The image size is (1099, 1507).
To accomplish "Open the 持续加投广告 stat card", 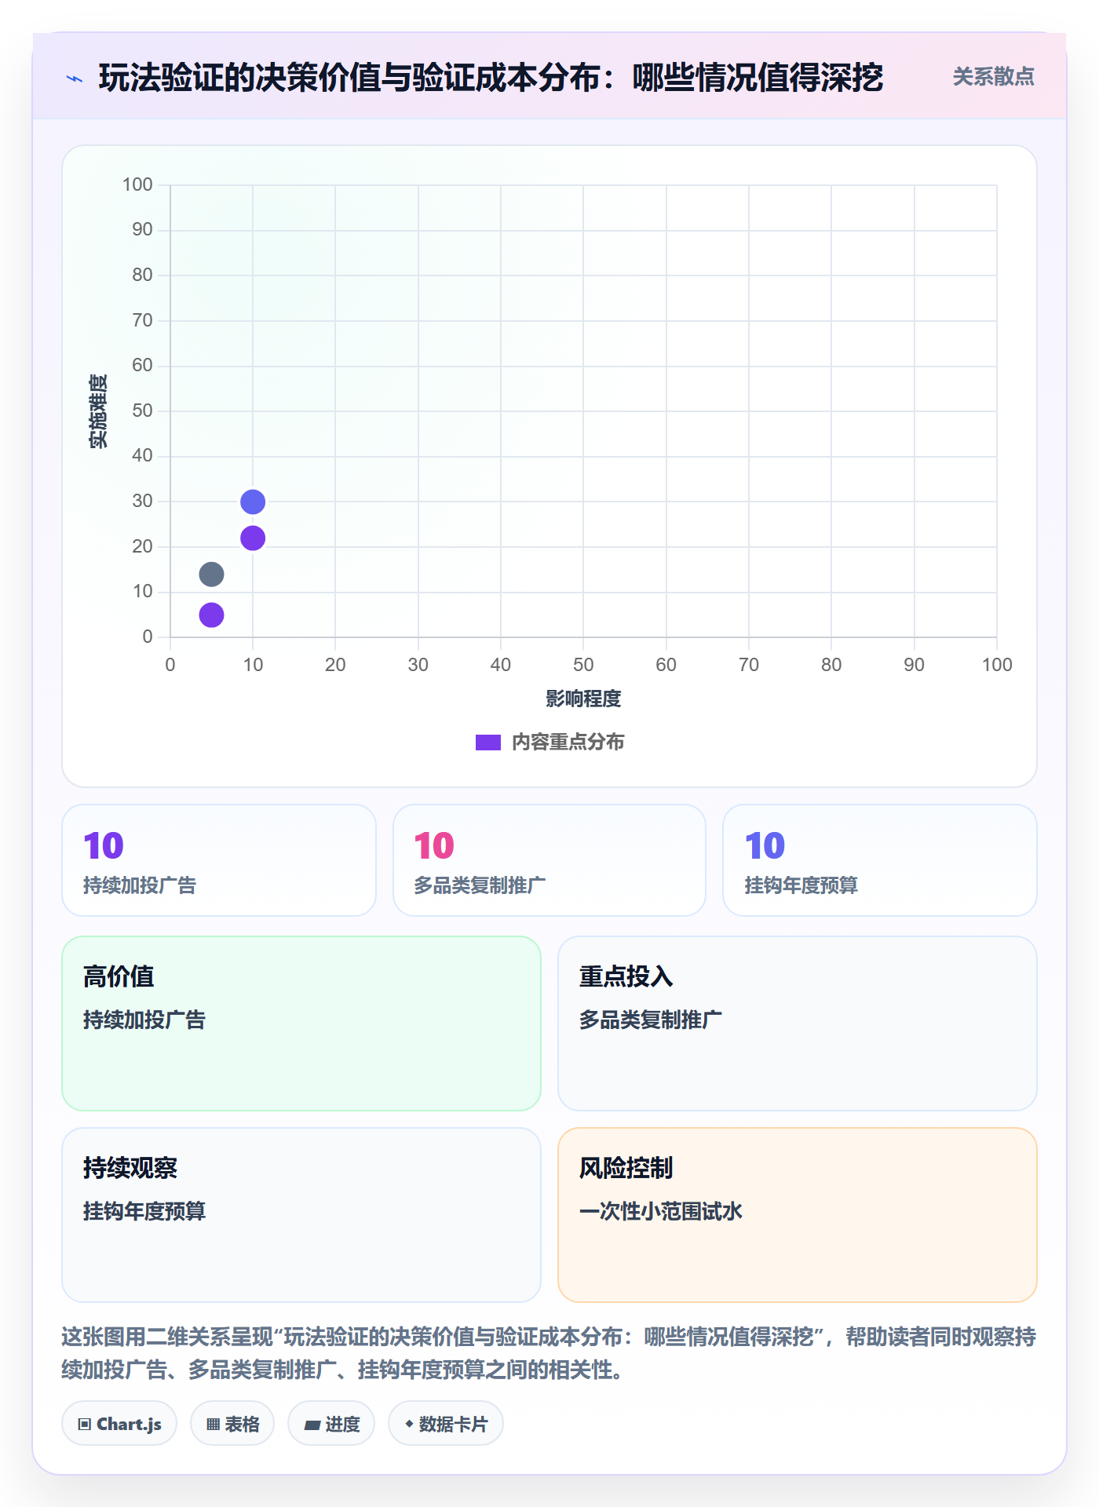I will (219, 860).
